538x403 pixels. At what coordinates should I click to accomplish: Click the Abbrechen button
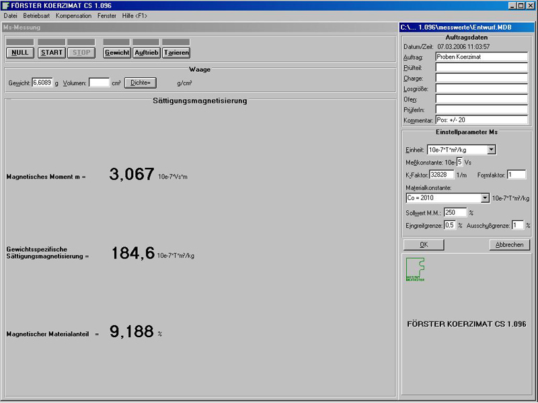click(509, 244)
